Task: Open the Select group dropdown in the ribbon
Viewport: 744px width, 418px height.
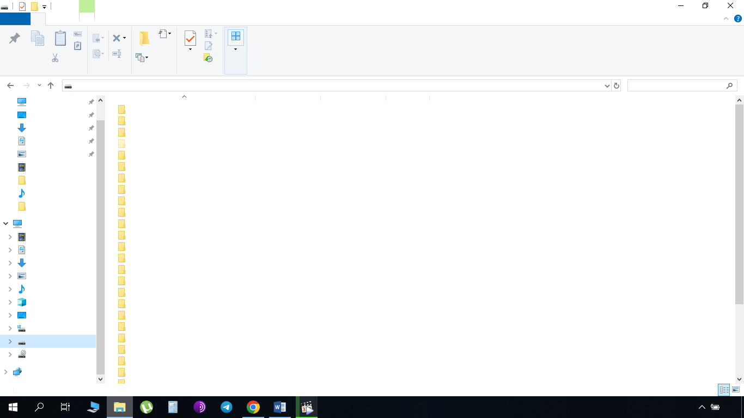Action: click(236, 50)
